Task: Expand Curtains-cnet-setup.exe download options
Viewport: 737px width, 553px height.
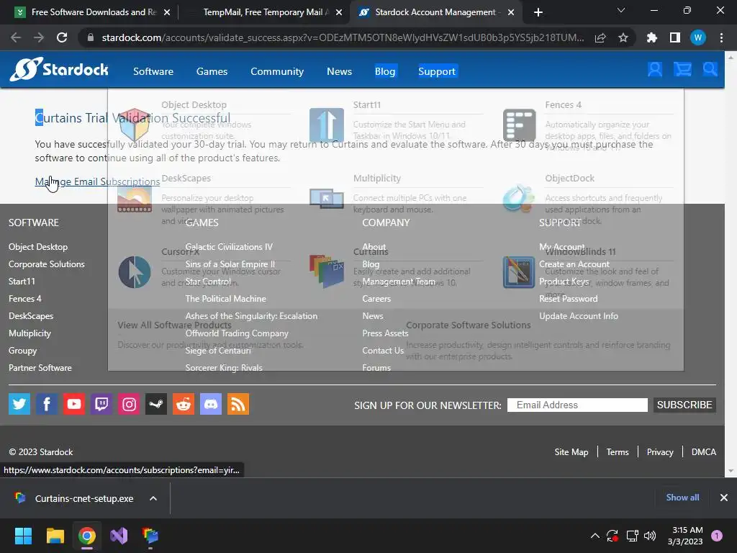Action: click(x=153, y=498)
